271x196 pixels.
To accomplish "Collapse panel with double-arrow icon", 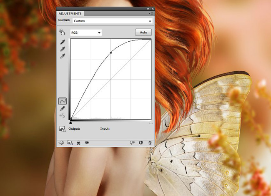I will (x=148, y=9).
